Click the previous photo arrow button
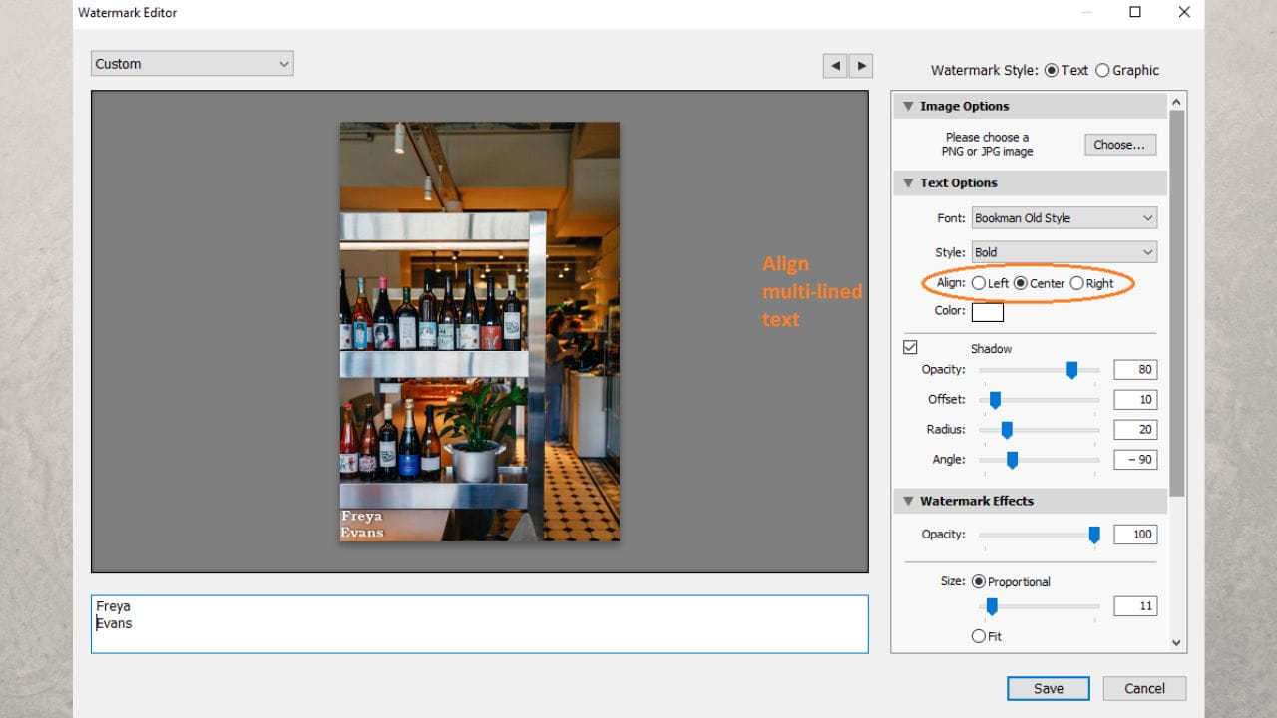Image resolution: width=1277 pixels, height=718 pixels. pyautogui.click(x=835, y=66)
